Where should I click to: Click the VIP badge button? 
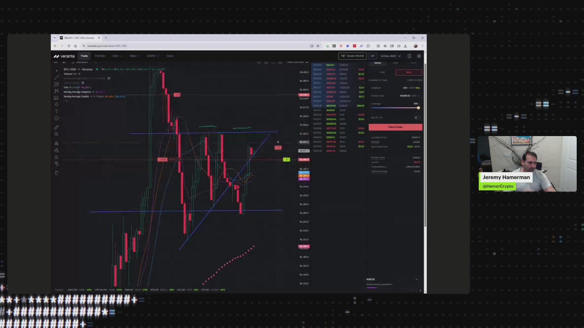[x=373, y=56]
